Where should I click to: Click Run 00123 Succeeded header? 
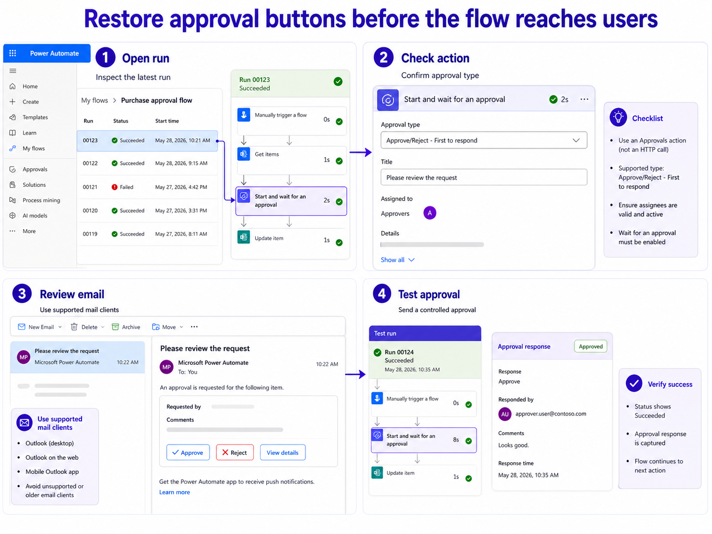pyautogui.click(x=290, y=84)
